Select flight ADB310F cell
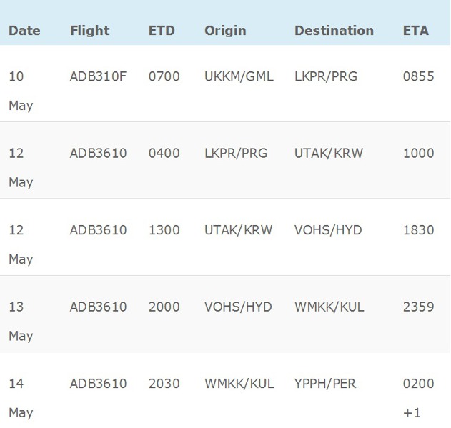Viewport: 451px width, 428px height. coord(98,76)
